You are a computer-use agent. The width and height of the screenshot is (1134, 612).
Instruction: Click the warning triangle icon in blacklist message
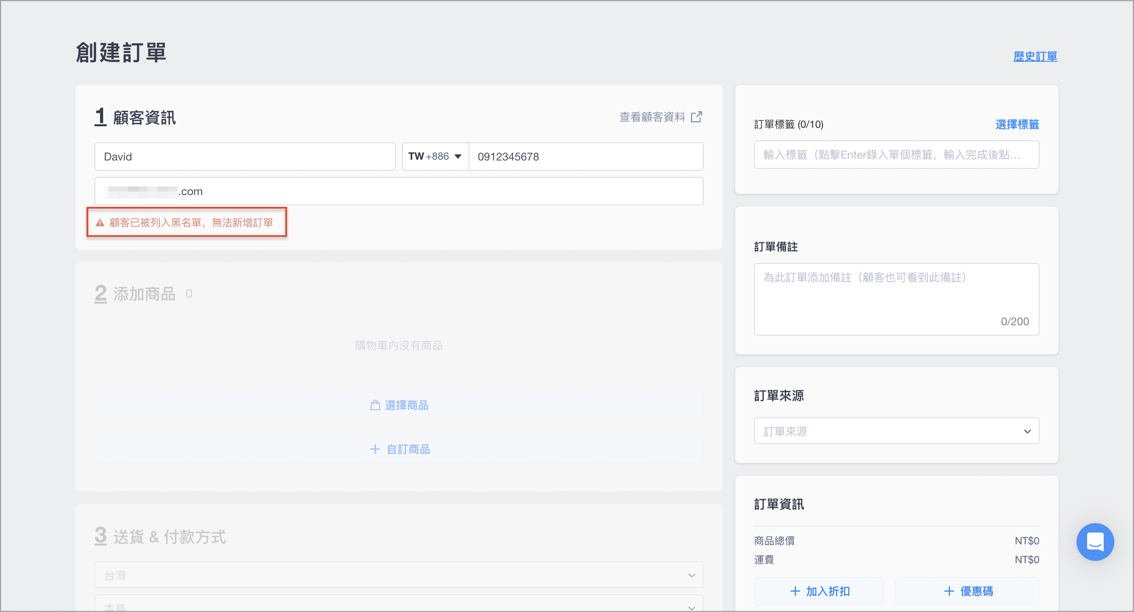(x=100, y=223)
